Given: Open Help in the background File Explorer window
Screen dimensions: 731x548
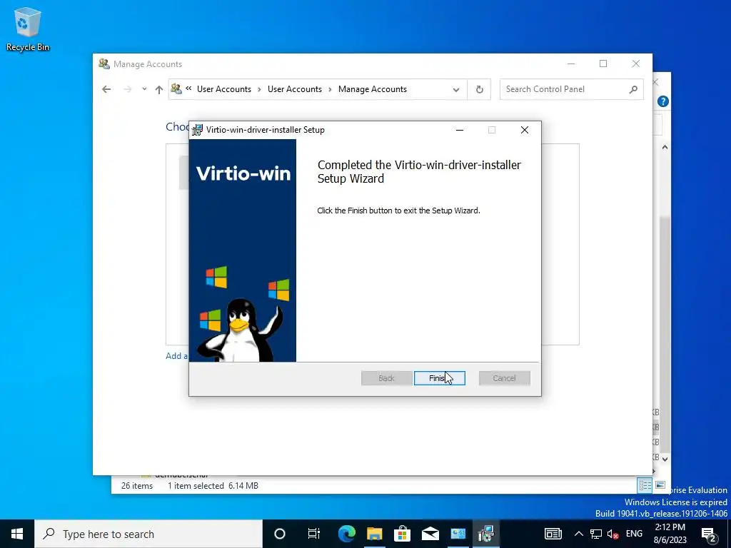Looking at the screenshot, I should click(x=663, y=101).
